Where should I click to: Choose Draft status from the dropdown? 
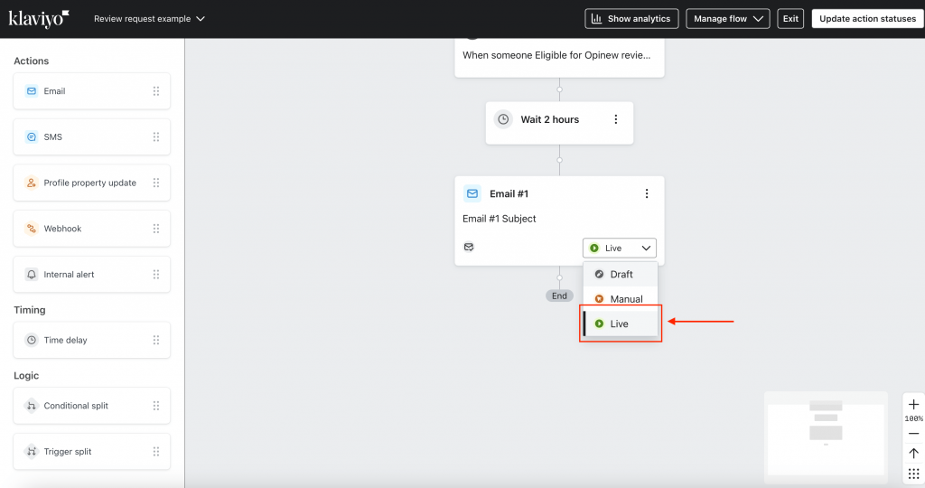click(620, 275)
